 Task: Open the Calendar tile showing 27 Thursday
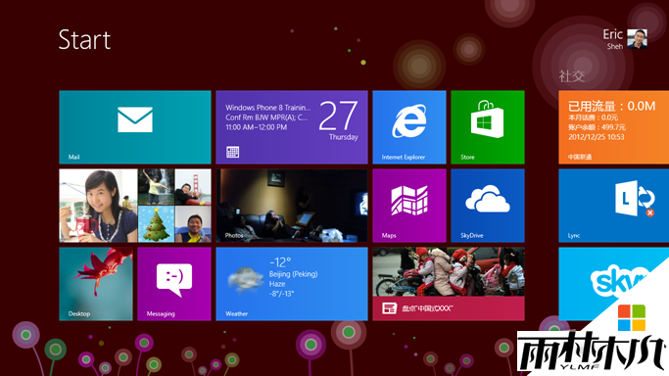point(292,127)
